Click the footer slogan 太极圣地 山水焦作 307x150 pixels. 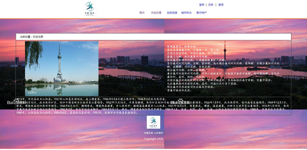point(153,133)
